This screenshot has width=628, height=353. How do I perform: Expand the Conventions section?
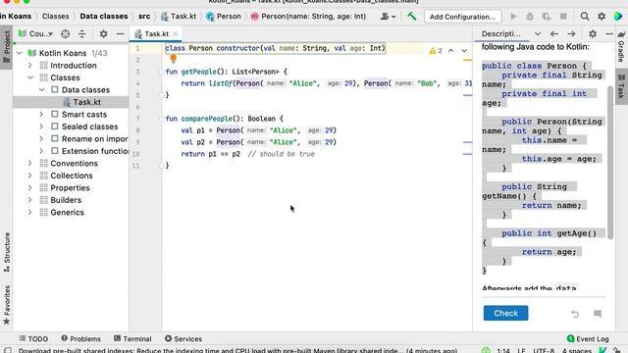tap(30, 164)
